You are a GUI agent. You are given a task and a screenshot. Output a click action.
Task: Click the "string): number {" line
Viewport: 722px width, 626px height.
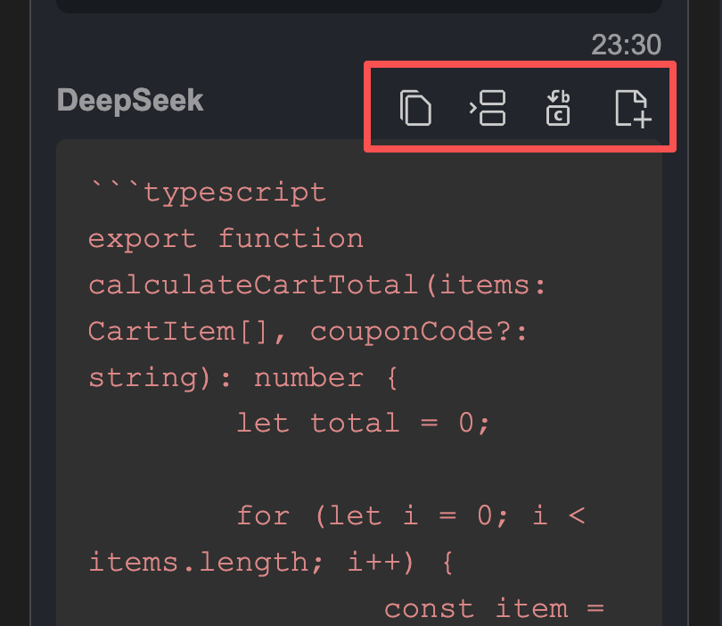click(x=243, y=378)
